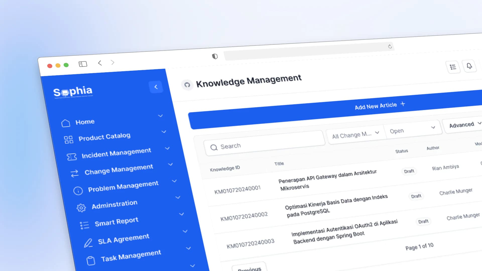Open Task Management menu item
This screenshot has height=271, width=482.
point(131,255)
